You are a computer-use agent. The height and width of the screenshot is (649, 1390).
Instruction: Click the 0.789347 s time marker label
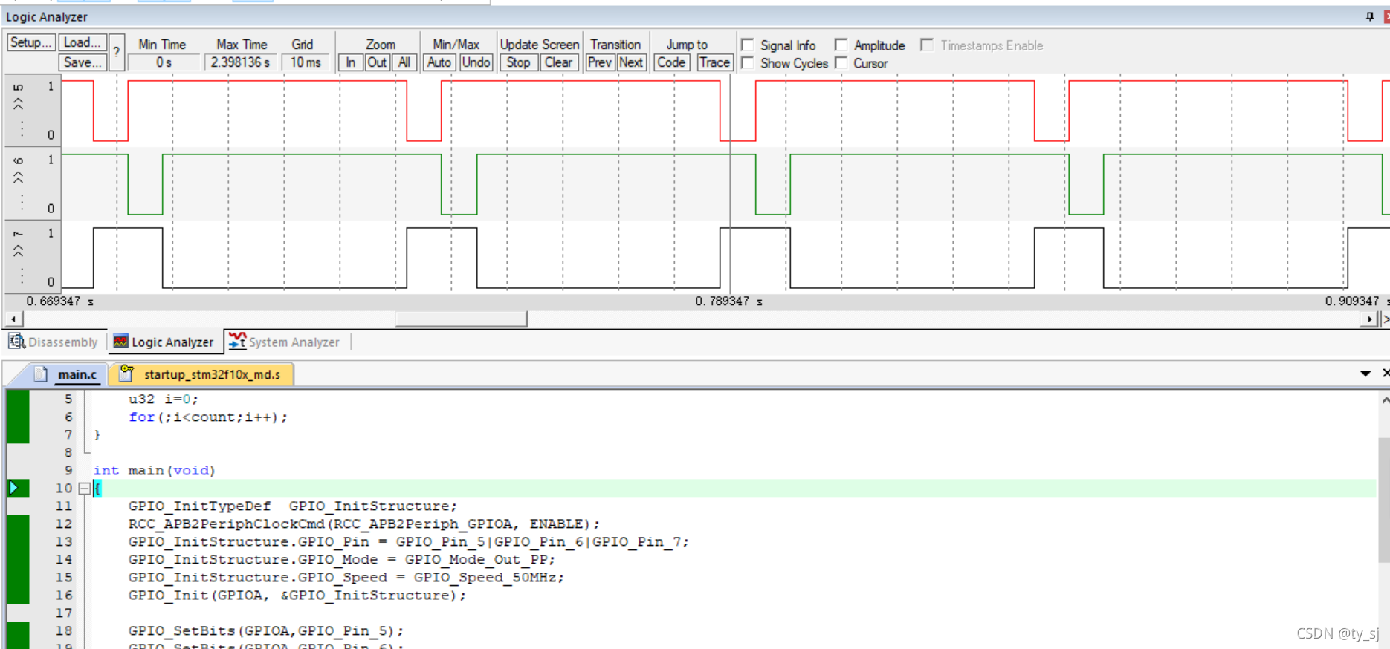[x=728, y=301]
